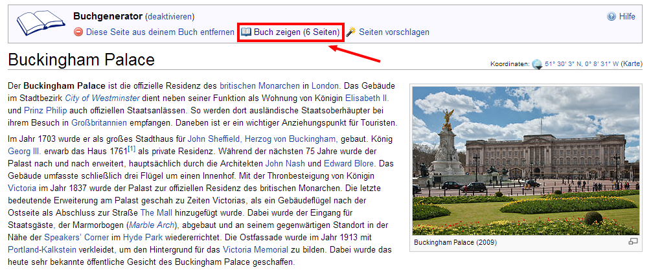Viewport: 651px width, 272px height.
Task: Follow the Großbritannien link
Action: pyautogui.click(x=100, y=123)
